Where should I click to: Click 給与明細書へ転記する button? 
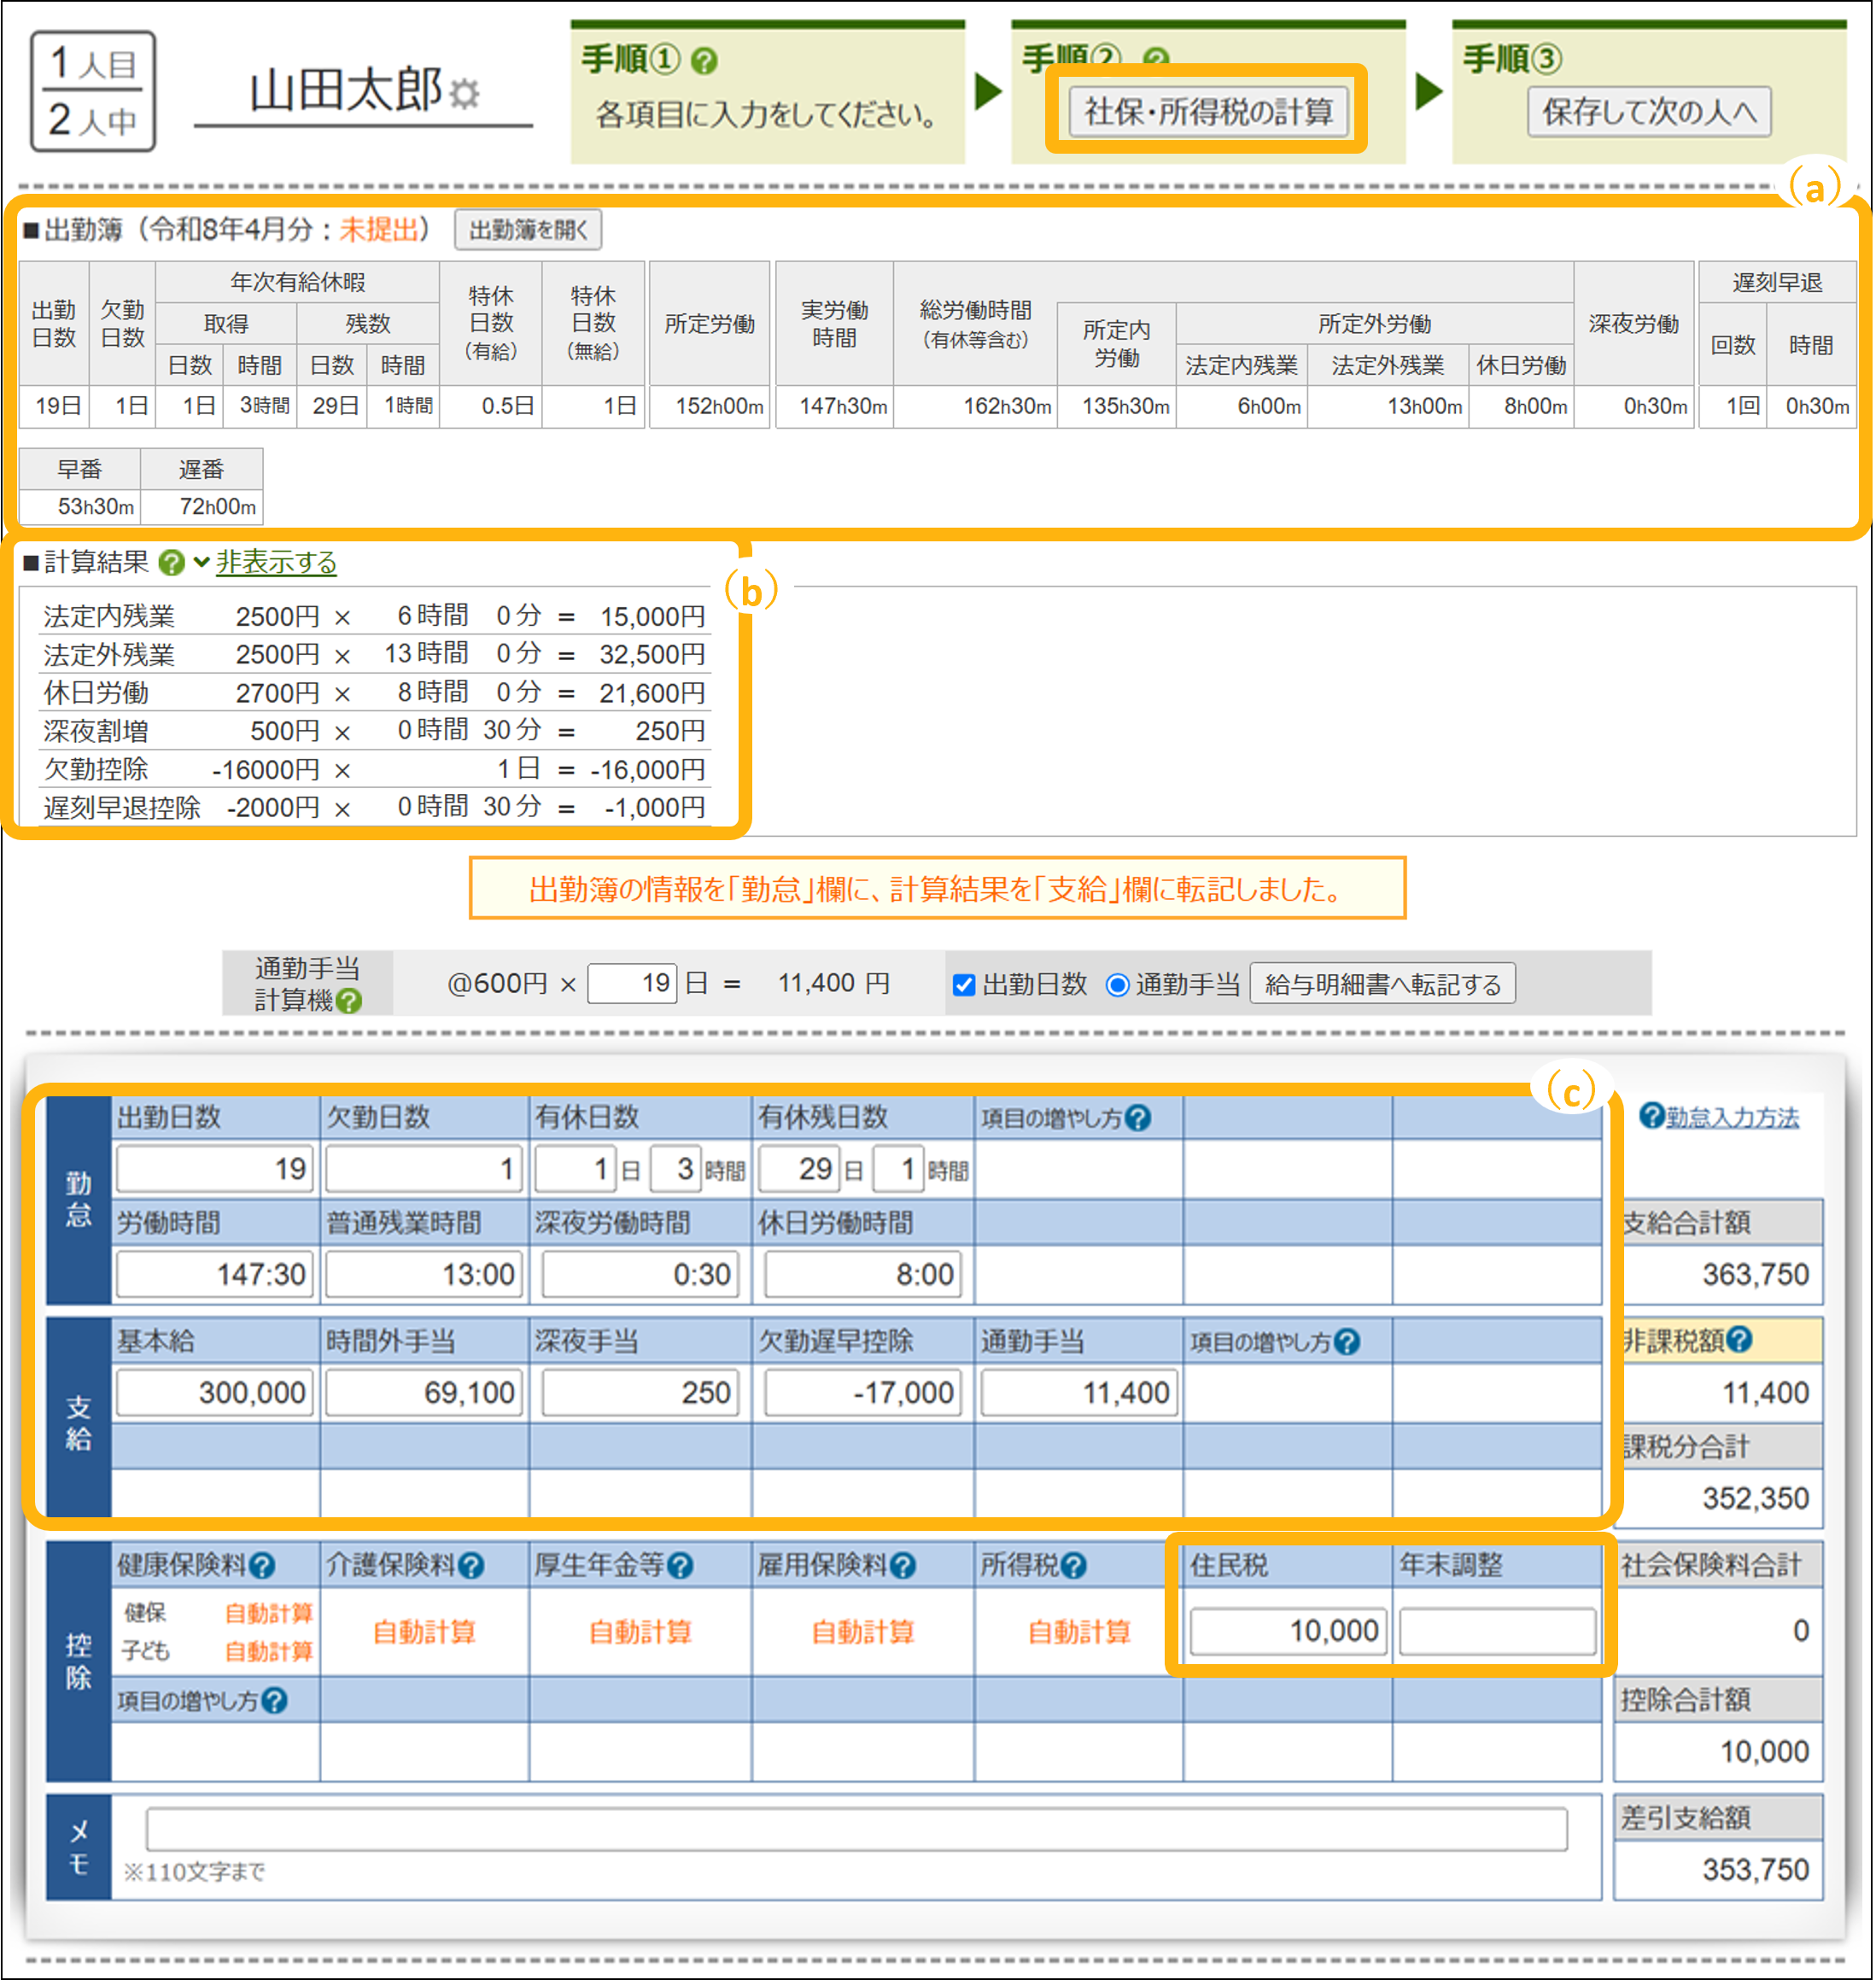(x=1382, y=985)
